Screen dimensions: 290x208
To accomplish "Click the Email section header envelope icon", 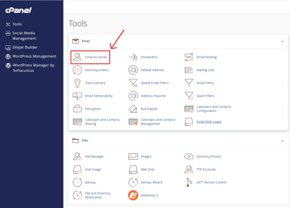I will (75, 41).
